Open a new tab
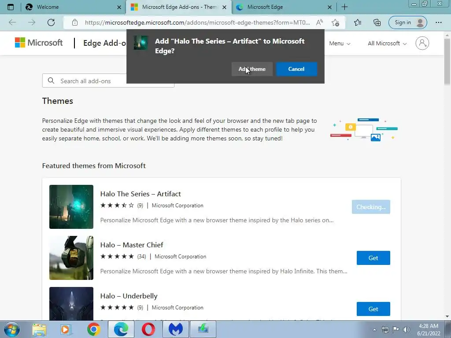Viewport: 451px width, 338px height. pos(344,7)
